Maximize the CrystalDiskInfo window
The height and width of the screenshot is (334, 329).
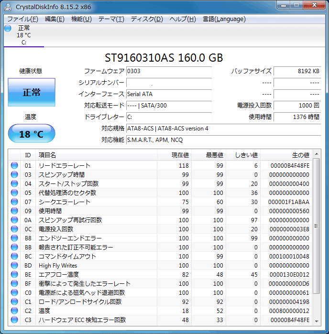tap(296, 5)
